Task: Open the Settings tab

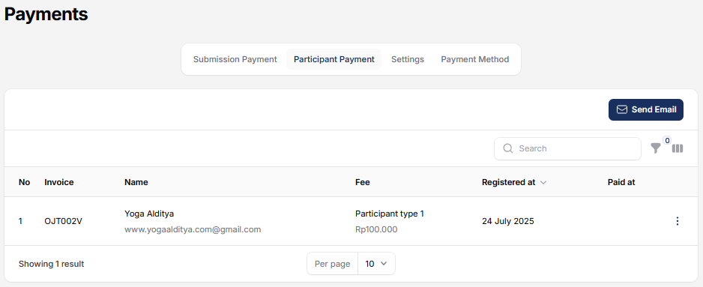Action: 408,59
